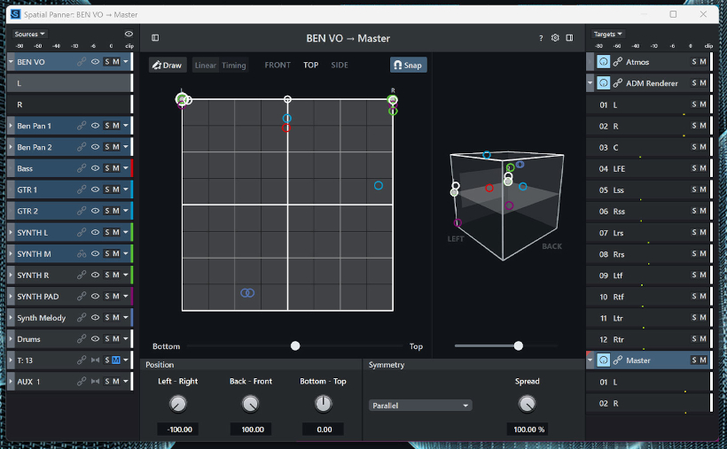Click the Draw button
This screenshot has width=727, height=449.
point(168,66)
